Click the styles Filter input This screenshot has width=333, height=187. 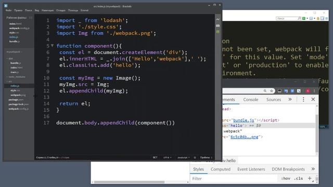pos(234,179)
